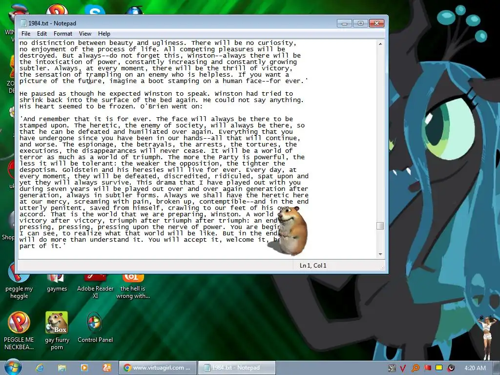Click the first gray tray icon left of red V
The height and width of the screenshot is (375, 500).
point(392,368)
